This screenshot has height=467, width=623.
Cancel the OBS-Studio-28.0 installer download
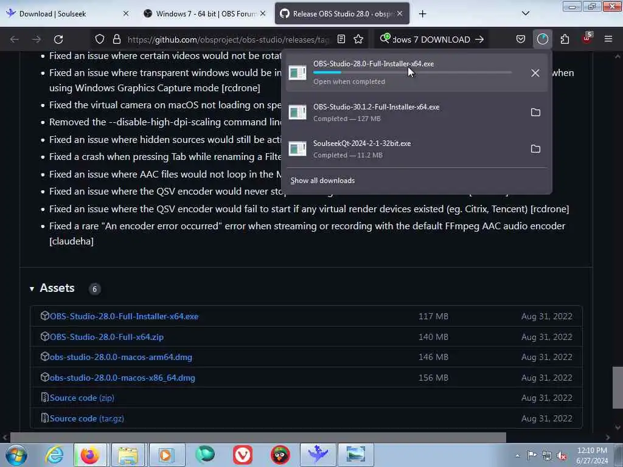click(535, 73)
